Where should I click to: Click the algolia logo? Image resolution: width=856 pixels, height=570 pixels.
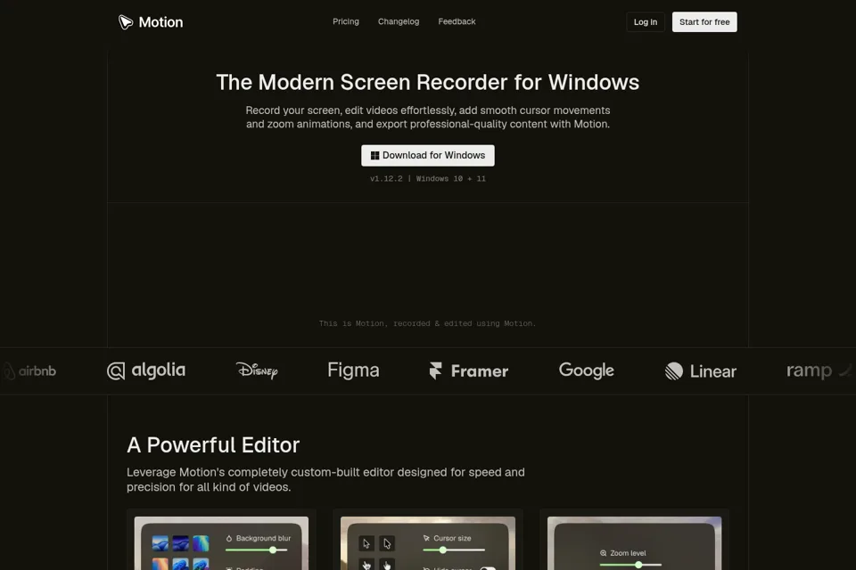click(x=145, y=370)
